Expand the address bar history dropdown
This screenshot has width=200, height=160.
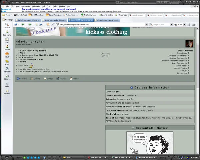(147, 24)
